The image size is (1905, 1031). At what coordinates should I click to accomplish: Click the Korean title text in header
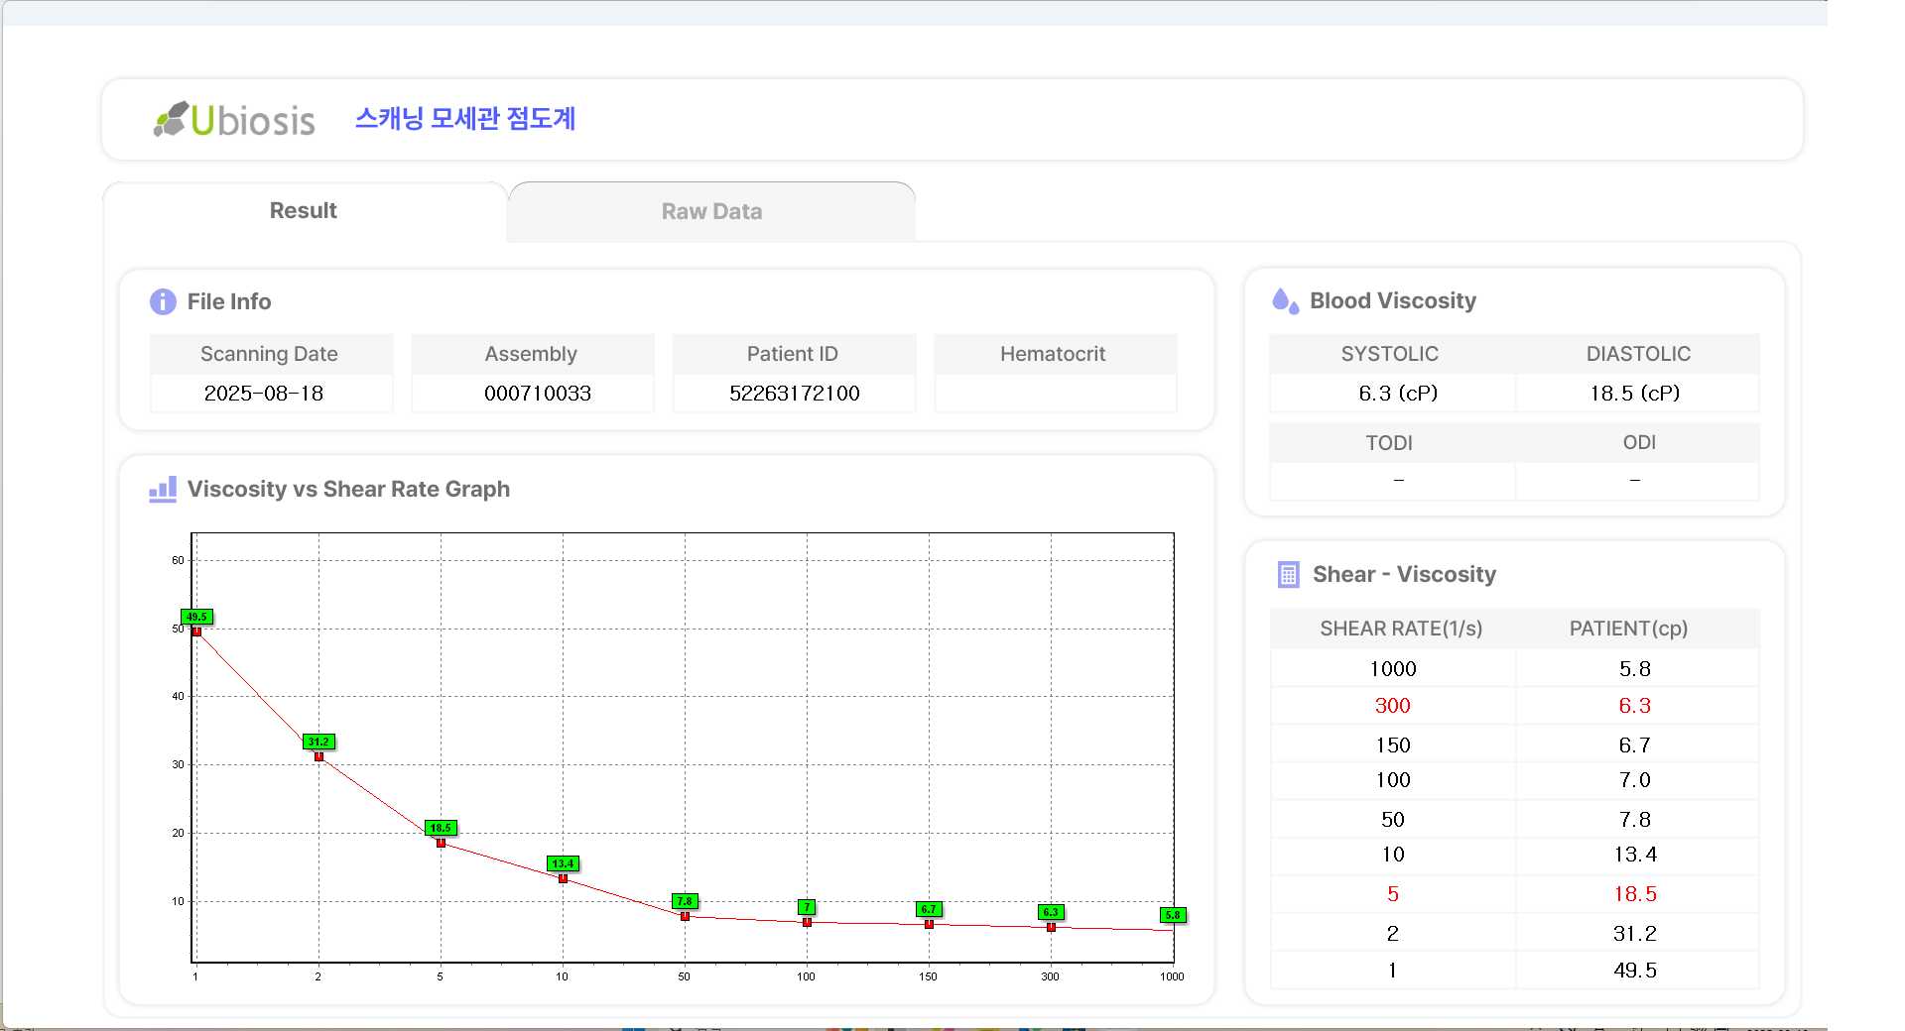click(x=465, y=119)
